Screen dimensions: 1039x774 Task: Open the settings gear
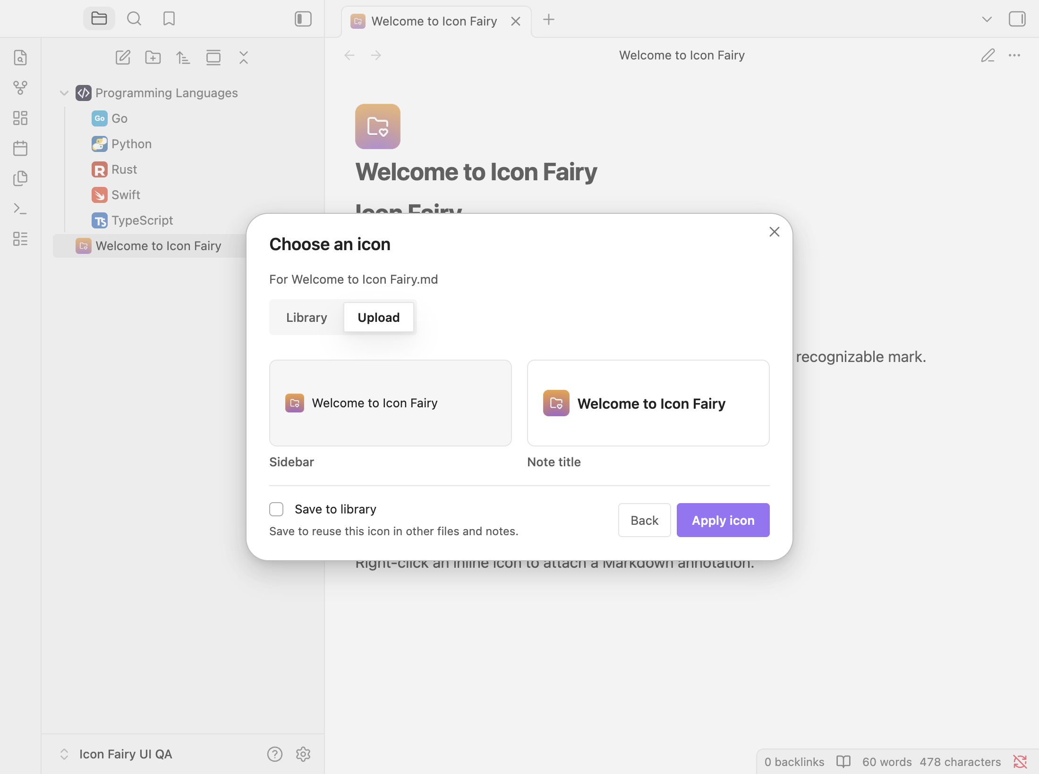point(303,754)
